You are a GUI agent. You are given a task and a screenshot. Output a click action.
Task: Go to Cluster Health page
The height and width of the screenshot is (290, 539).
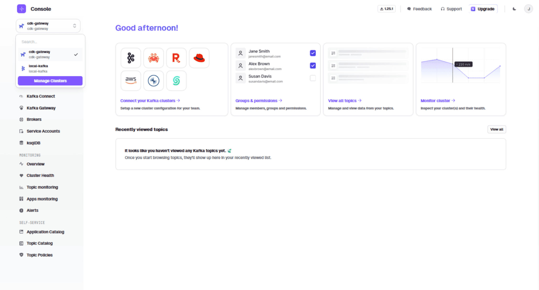pyautogui.click(x=40, y=175)
